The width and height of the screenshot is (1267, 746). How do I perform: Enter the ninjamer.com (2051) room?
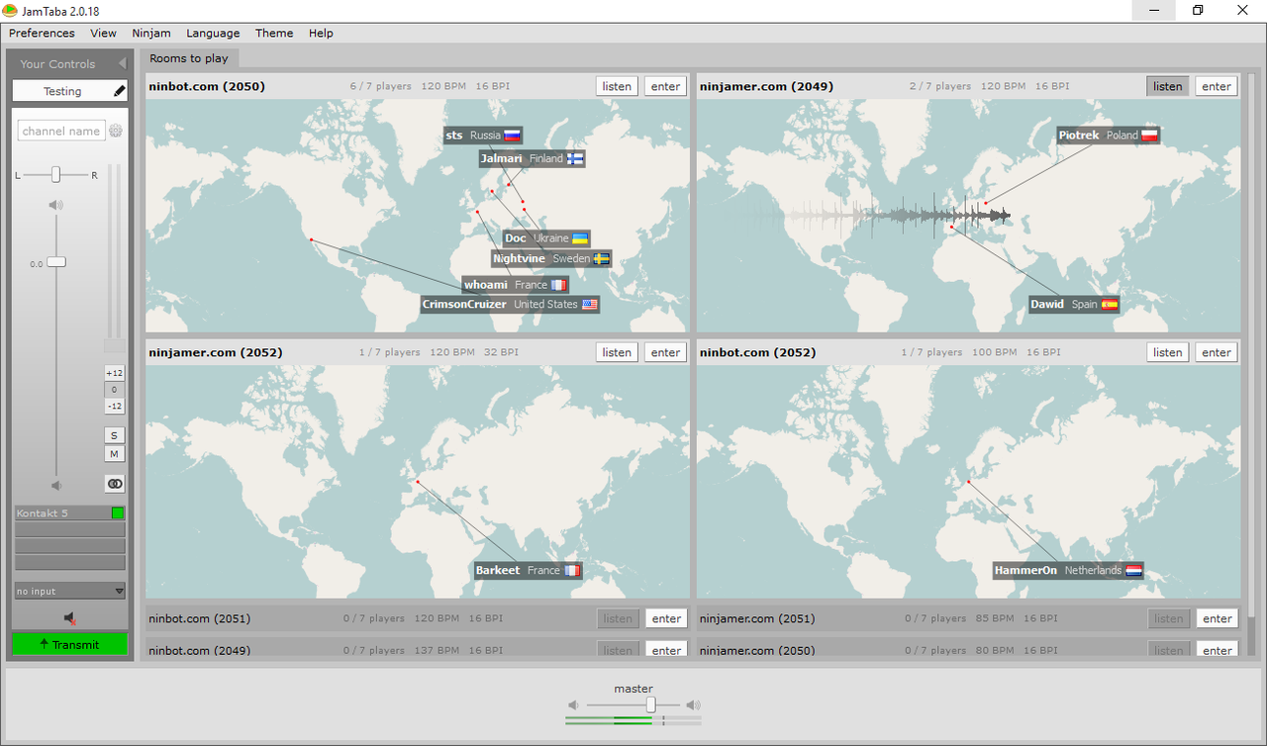[x=1217, y=618]
